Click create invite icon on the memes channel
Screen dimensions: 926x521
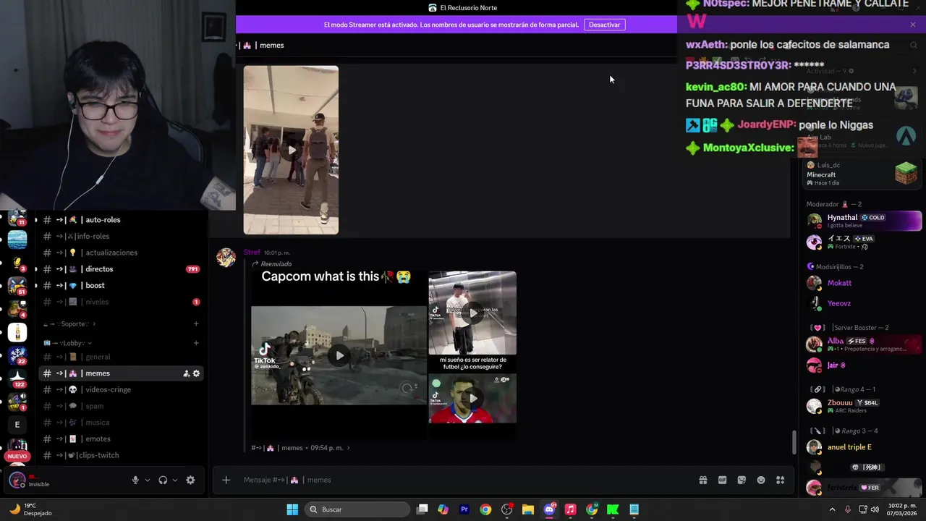186,373
